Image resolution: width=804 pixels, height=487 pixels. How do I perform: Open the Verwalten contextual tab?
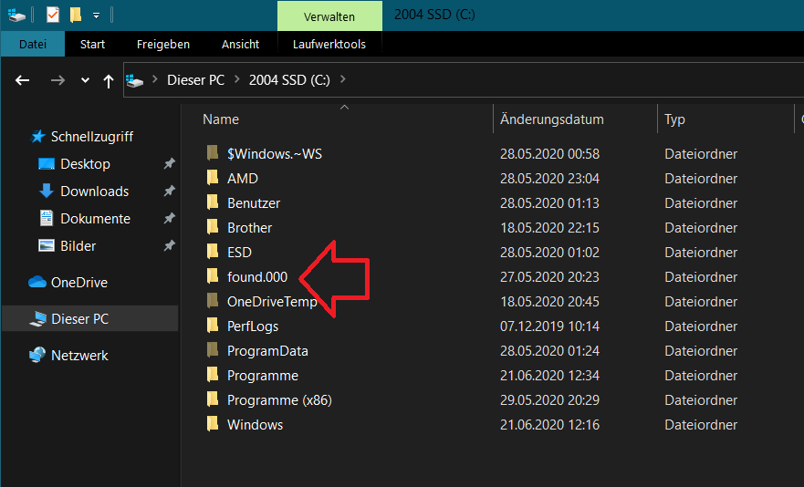[x=329, y=16]
